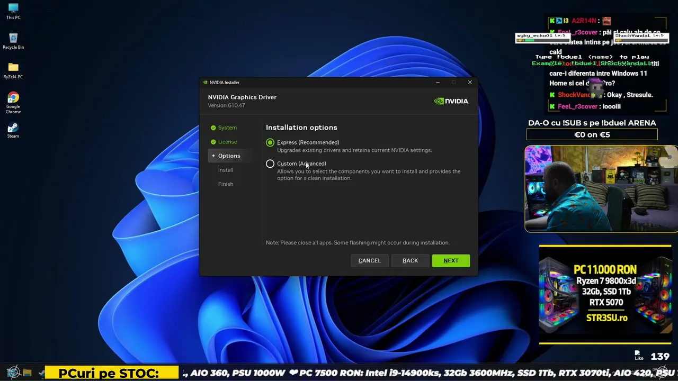Screen dimensions: 678x381
Task: Click the arrow marker beside Options
Action: (213, 156)
